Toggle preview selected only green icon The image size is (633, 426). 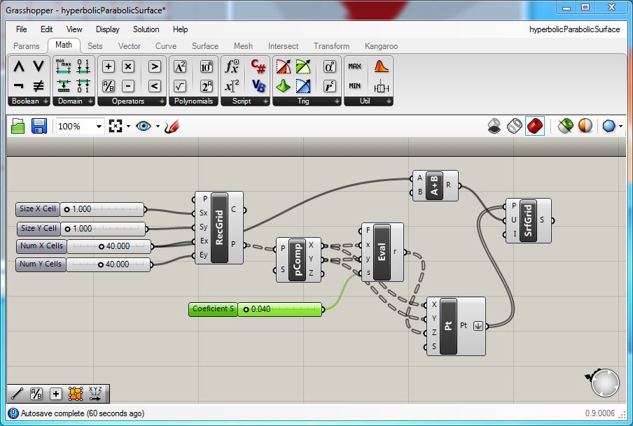[565, 127]
